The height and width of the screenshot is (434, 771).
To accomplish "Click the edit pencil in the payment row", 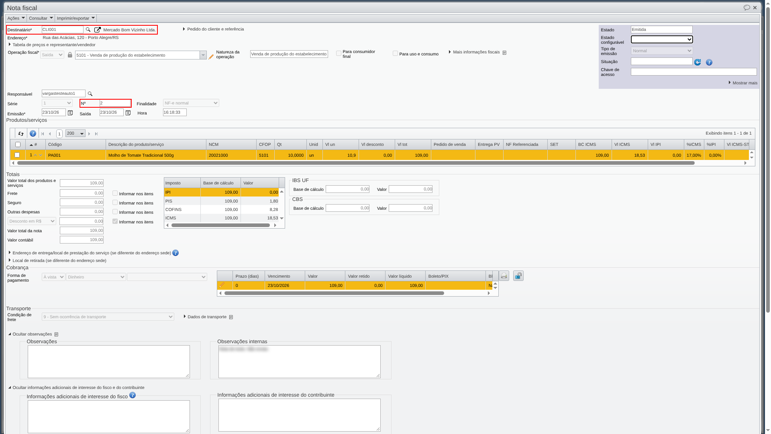I will pyautogui.click(x=222, y=285).
